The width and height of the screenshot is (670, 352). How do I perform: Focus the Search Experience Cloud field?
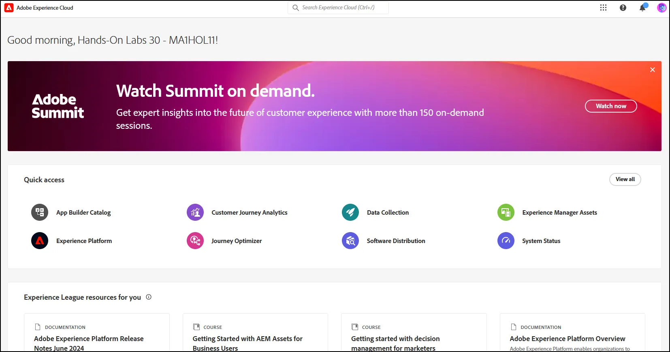(338, 8)
